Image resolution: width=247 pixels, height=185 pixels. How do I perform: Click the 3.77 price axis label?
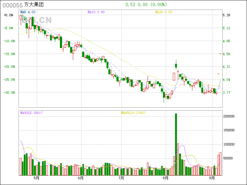click(227, 92)
